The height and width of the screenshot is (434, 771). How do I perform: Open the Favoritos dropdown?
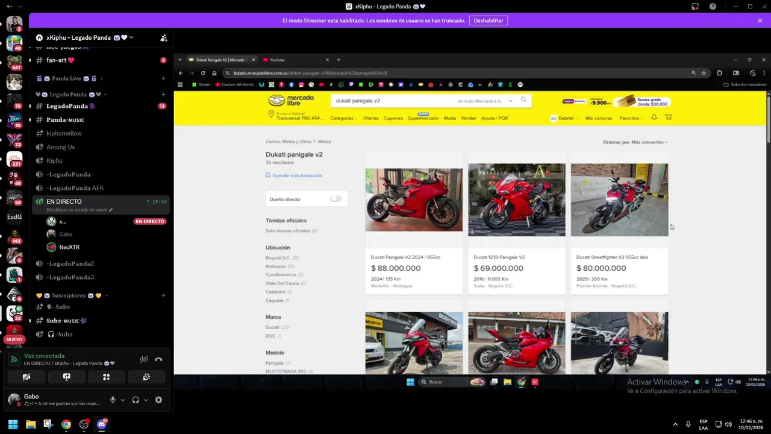click(631, 118)
